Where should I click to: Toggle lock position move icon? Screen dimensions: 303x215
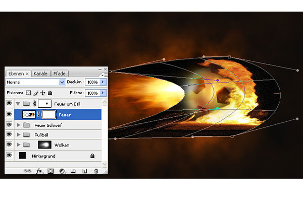[x=43, y=93]
